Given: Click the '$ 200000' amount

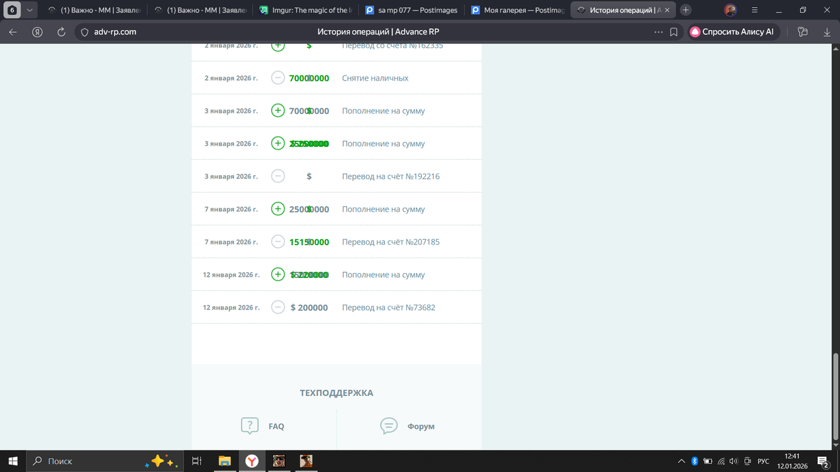Looking at the screenshot, I should [x=309, y=307].
